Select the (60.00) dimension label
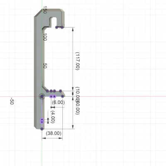Image resolution: width=166 pixels, height=166 pixels. (x=78, y=107)
